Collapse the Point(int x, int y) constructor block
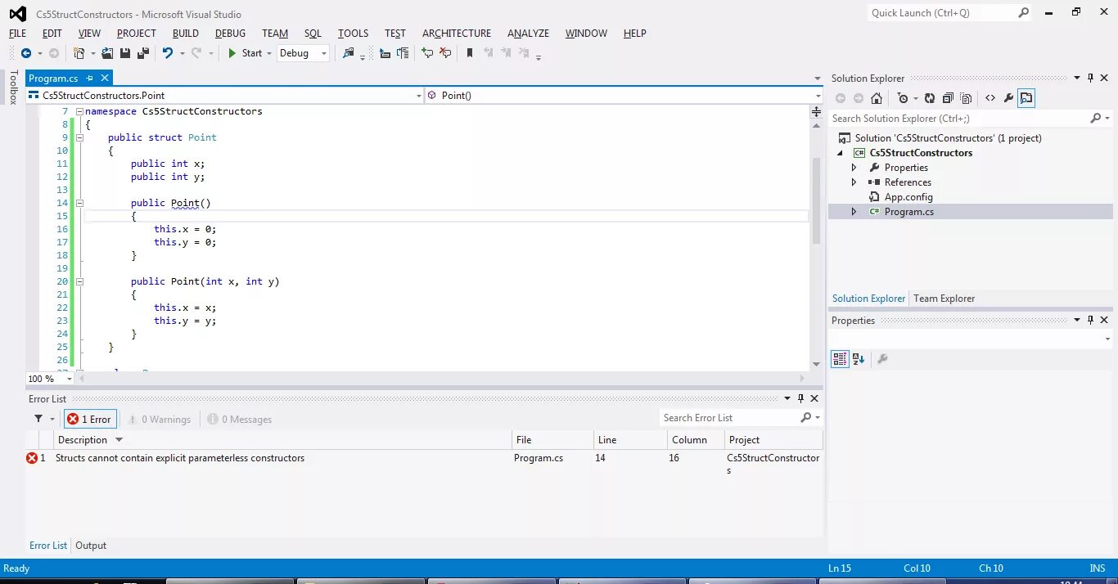This screenshot has height=584, width=1118. tap(79, 281)
